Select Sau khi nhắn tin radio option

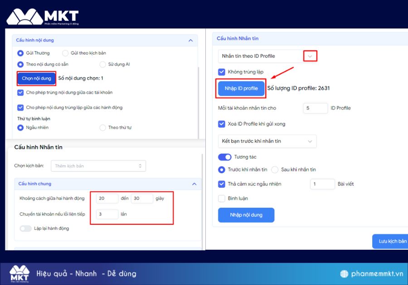[x=275, y=170]
